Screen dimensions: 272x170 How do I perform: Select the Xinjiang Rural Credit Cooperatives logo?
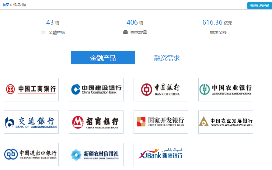click(96, 154)
